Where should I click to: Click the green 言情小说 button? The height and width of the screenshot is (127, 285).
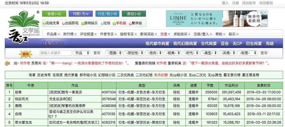[x=54, y=14]
